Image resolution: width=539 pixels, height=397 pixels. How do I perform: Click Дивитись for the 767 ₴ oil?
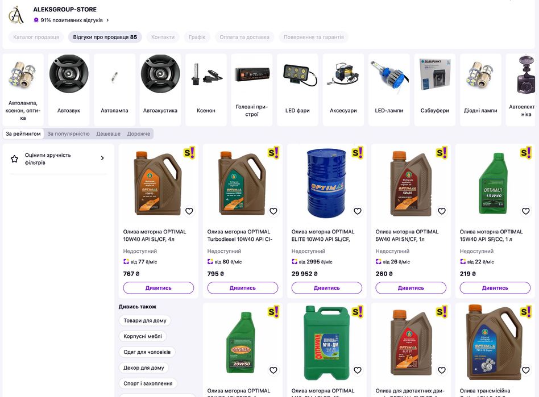click(x=159, y=288)
